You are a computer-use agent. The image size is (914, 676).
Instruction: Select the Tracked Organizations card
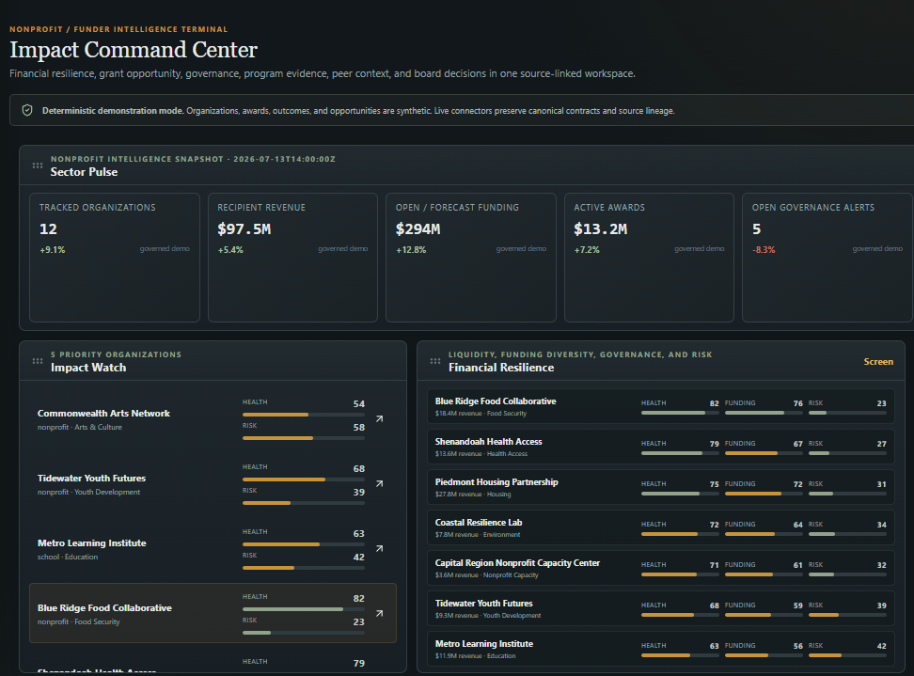(x=115, y=258)
